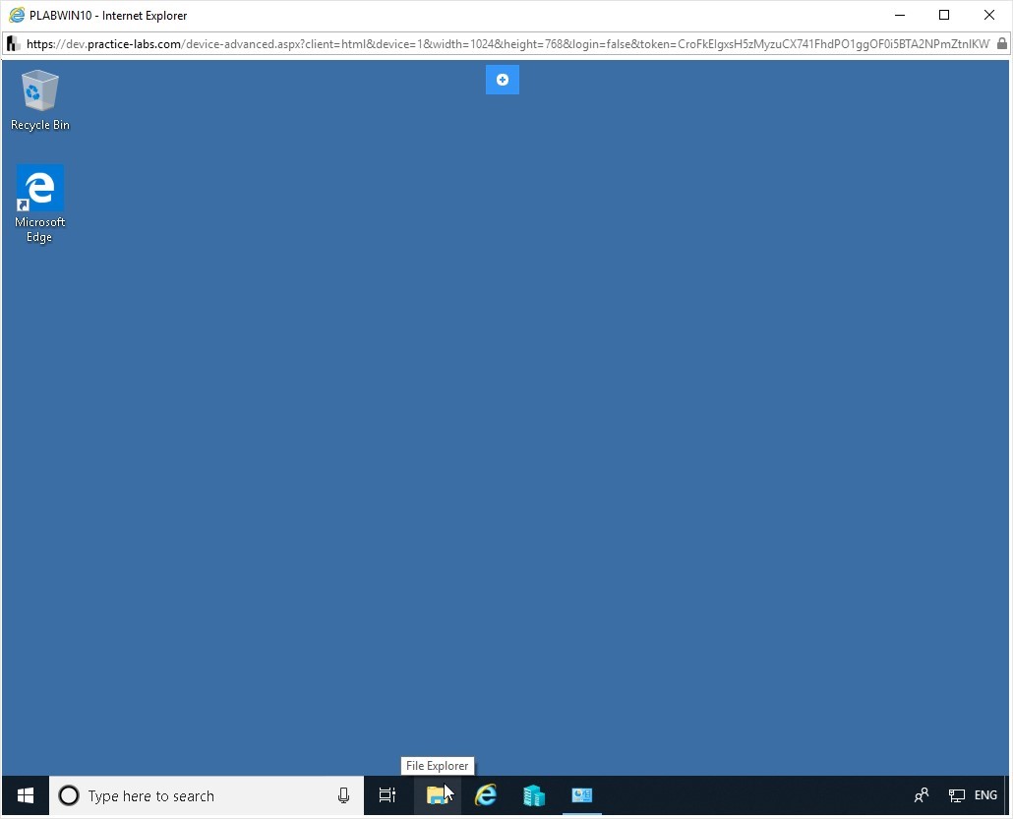Expand the blue plus toolbar handle

point(502,80)
